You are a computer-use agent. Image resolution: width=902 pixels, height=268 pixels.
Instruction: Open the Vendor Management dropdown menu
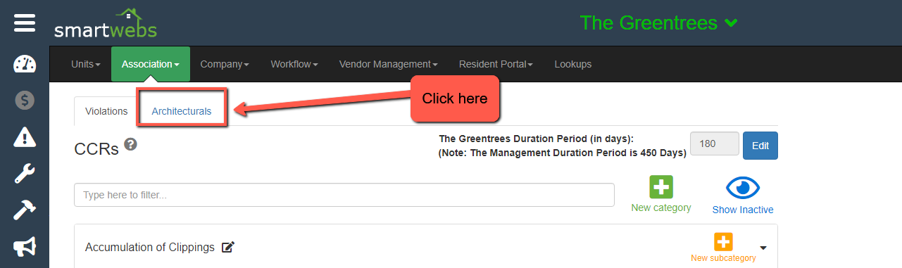pyautogui.click(x=389, y=64)
